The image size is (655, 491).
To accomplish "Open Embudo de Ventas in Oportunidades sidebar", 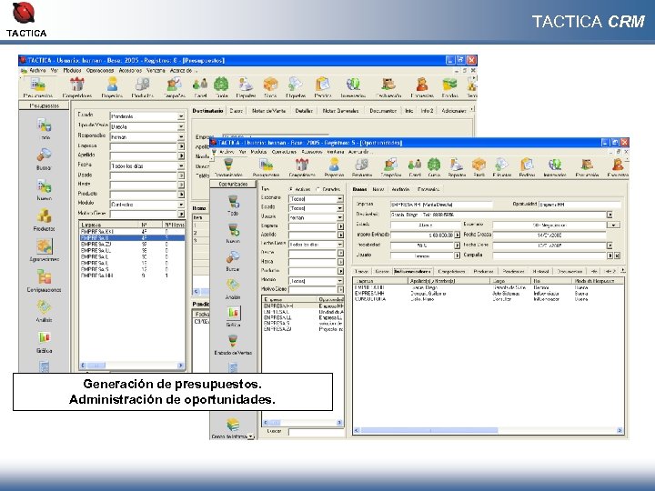I will [x=233, y=345].
